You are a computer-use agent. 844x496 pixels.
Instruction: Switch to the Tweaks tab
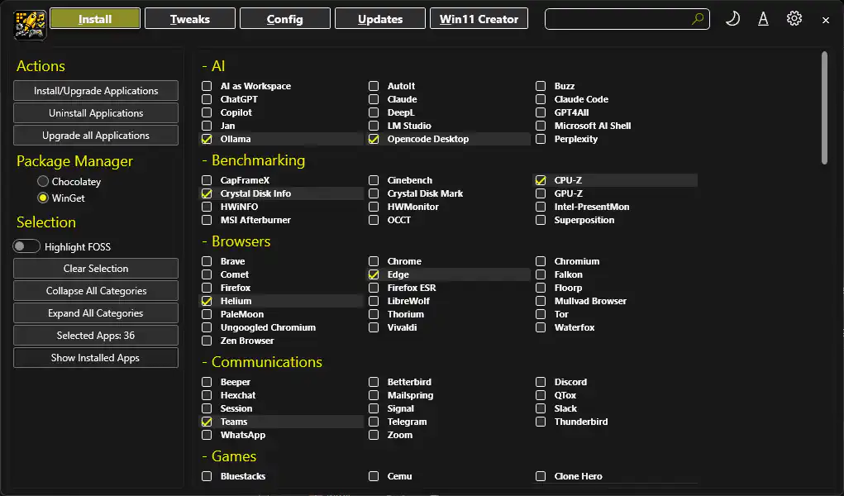click(x=190, y=19)
